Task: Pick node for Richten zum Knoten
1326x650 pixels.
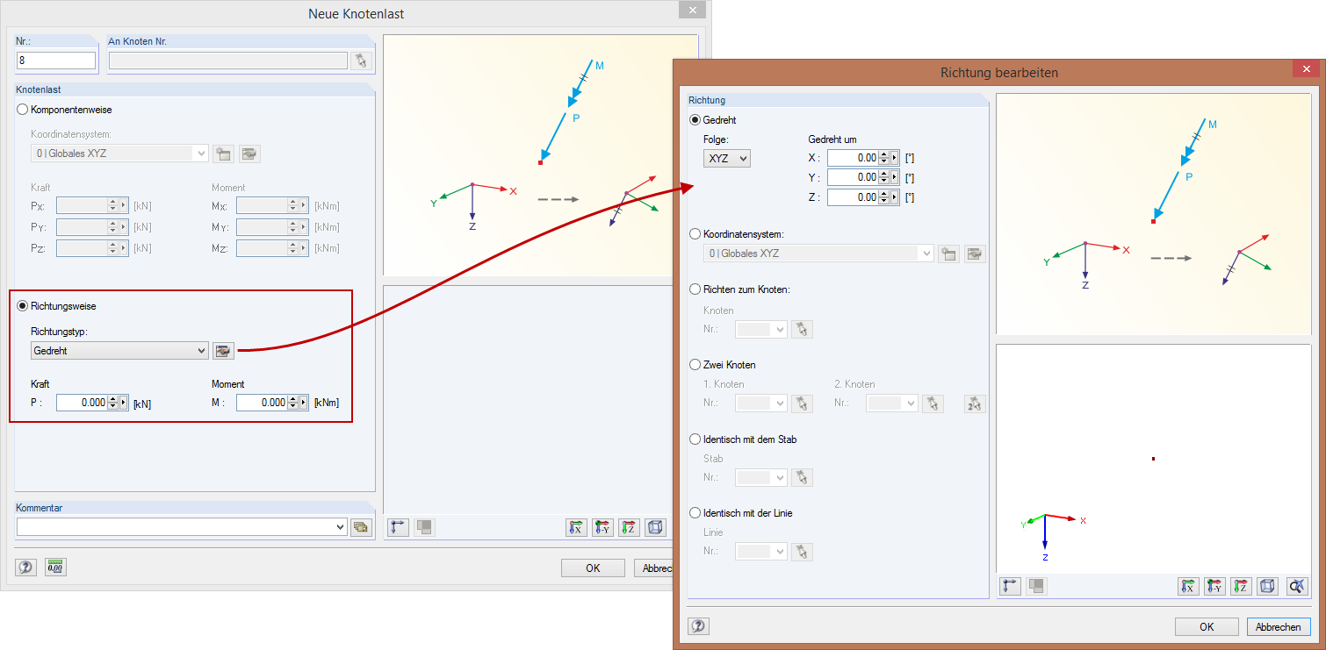Action: [802, 329]
